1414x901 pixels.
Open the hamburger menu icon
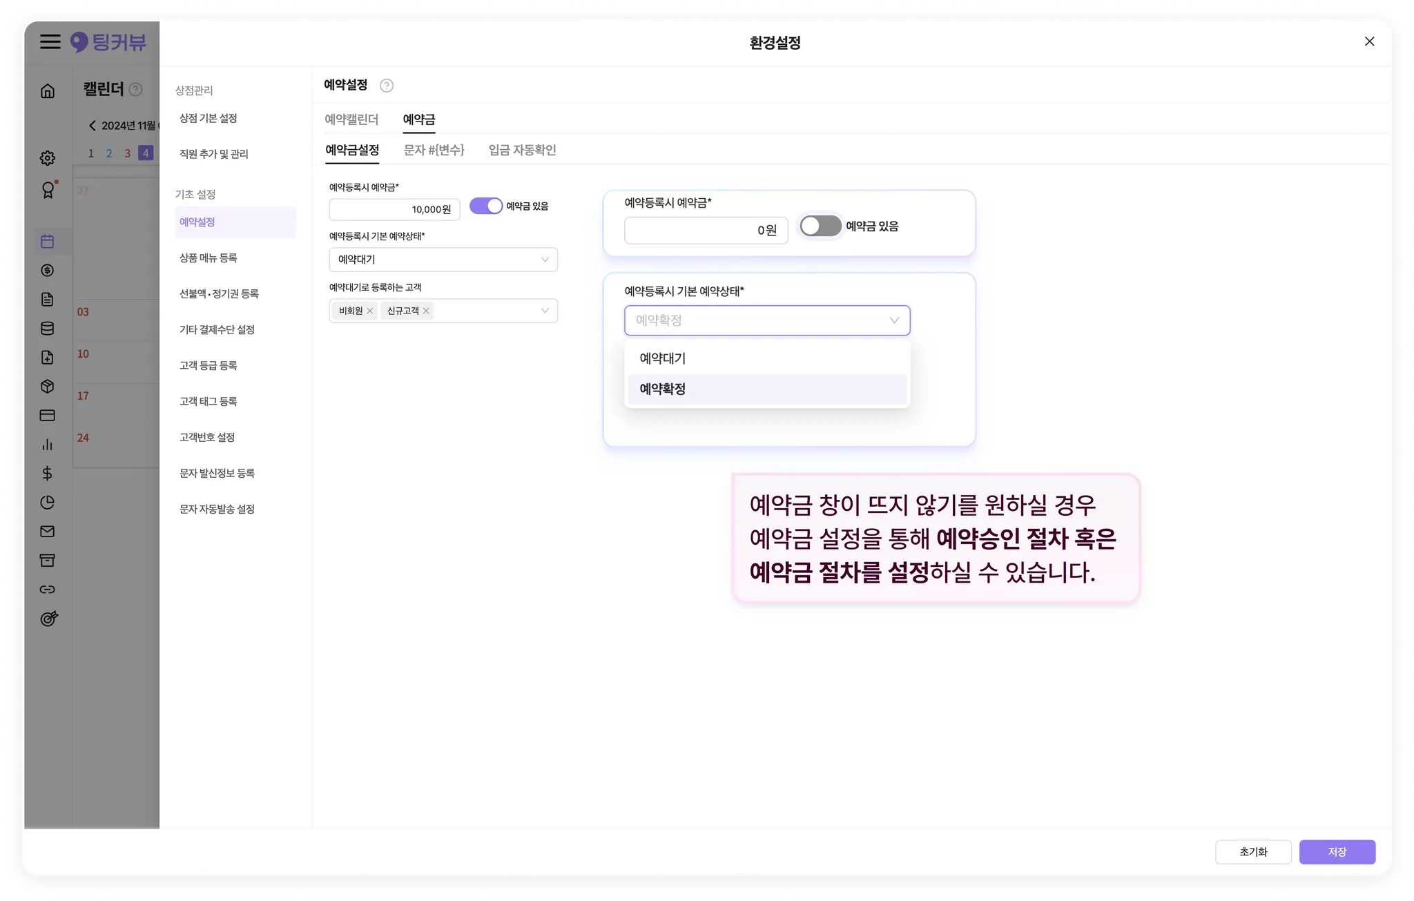click(x=50, y=42)
